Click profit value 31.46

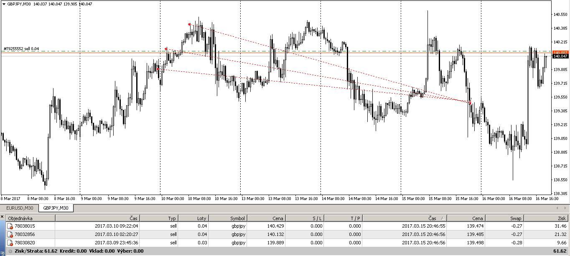click(x=560, y=226)
